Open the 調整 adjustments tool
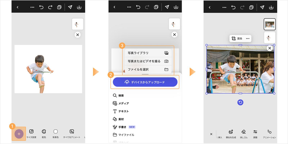Viewport: 288px width, 144px height. (x=255, y=134)
